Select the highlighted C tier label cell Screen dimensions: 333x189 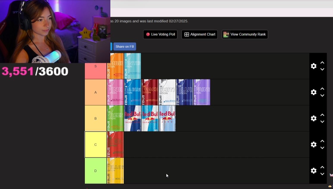click(x=96, y=144)
